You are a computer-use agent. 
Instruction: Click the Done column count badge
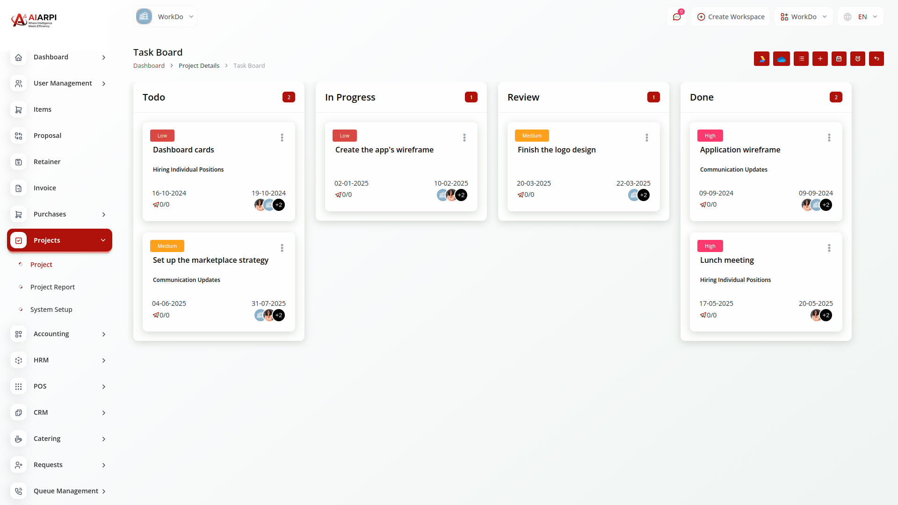836,97
